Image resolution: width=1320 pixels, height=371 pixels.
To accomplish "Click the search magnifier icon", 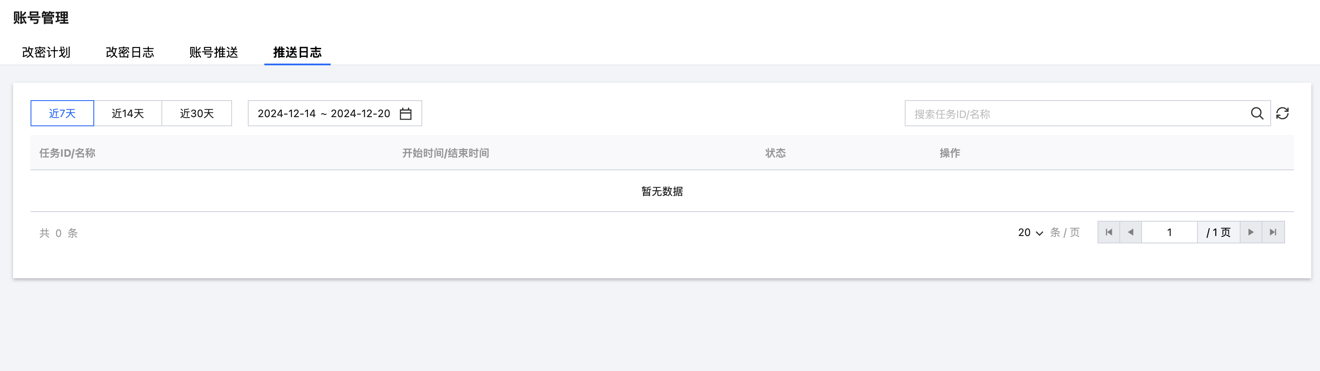I will (x=1256, y=114).
